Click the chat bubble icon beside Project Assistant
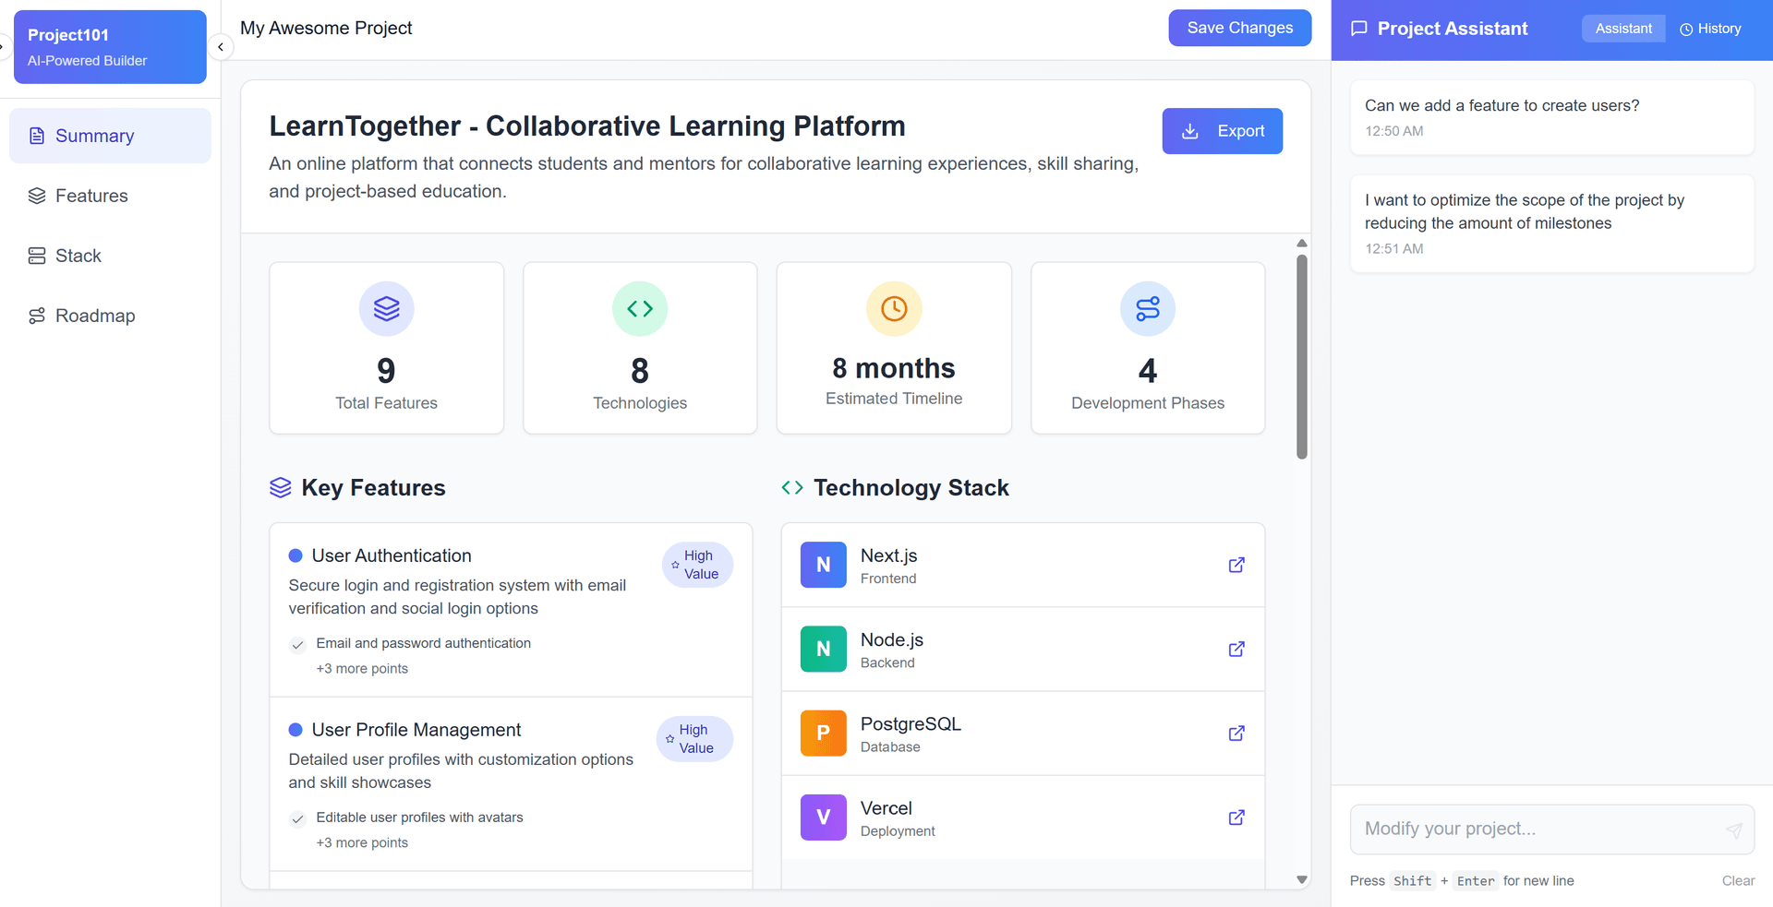The image size is (1773, 907). tap(1357, 28)
